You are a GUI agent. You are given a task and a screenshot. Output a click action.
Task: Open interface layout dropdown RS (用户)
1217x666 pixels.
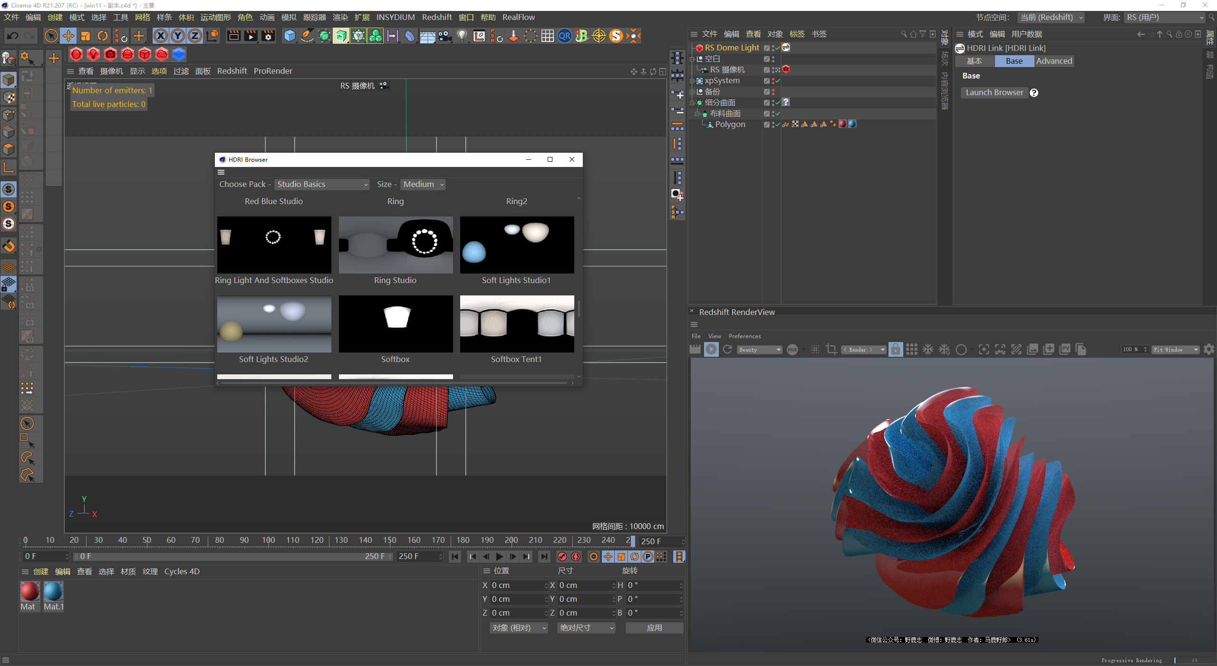pos(1164,18)
